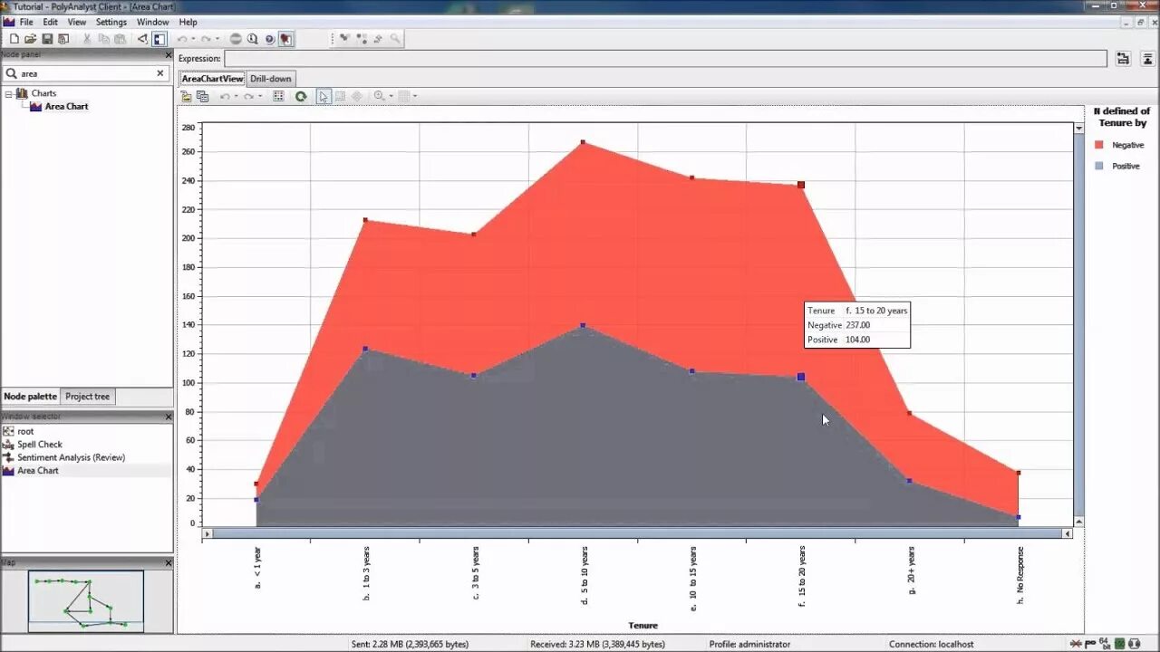This screenshot has height=652, width=1160.
Task: Click the Redo arrow in the main toolbar
Action: pyautogui.click(x=207, y=39)
